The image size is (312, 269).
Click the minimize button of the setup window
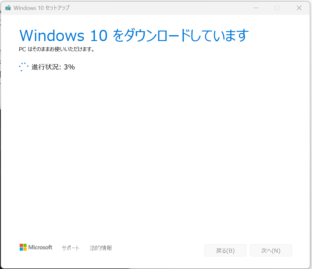[256, 8]
